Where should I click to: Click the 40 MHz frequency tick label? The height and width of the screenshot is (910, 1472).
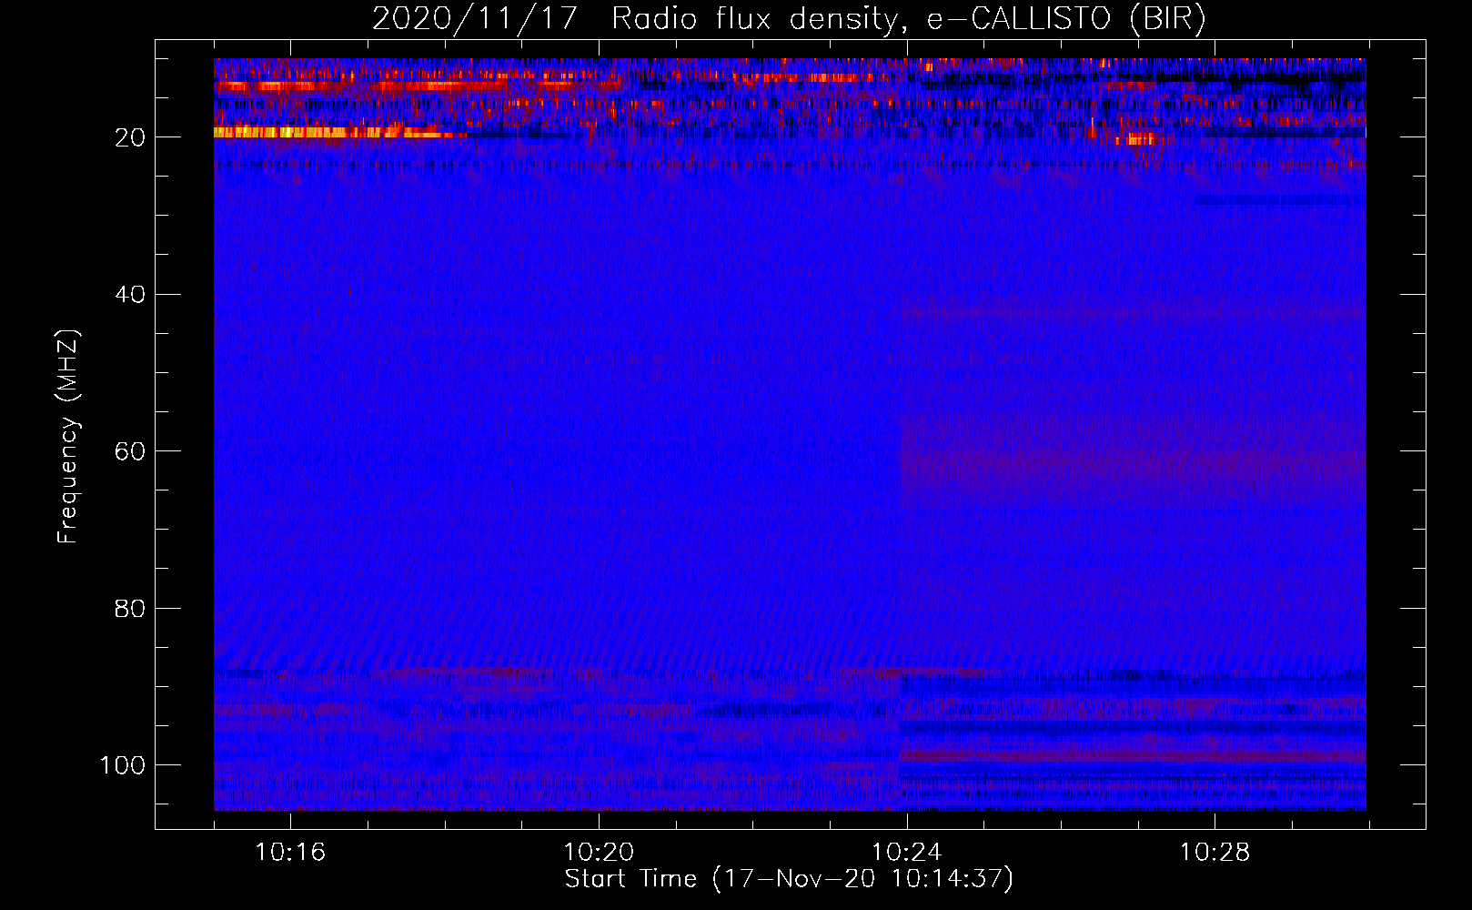130,295
